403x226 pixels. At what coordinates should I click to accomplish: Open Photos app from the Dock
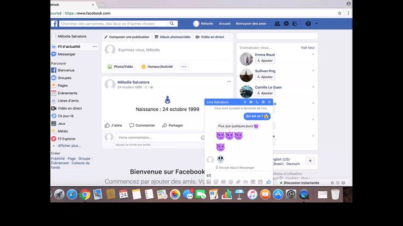coord(175,195)
